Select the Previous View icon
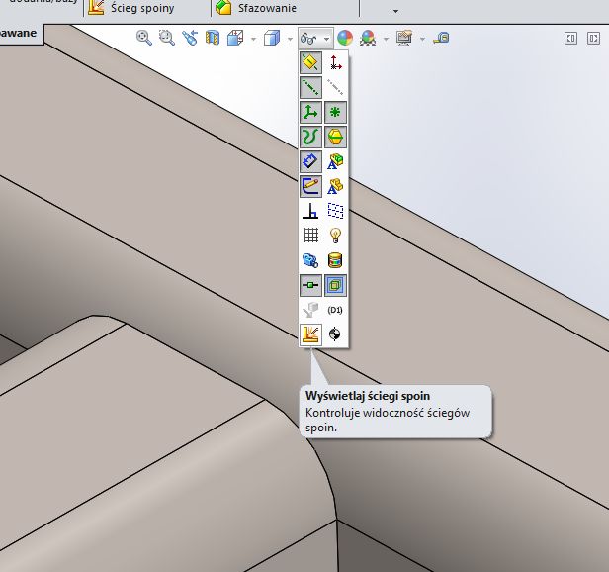 (x=188, y=38)
